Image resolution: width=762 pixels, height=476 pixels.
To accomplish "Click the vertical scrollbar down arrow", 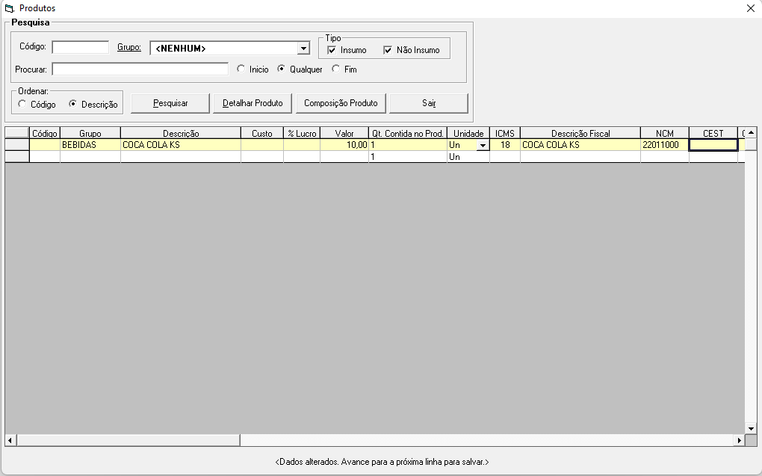I will pos(751,428).
